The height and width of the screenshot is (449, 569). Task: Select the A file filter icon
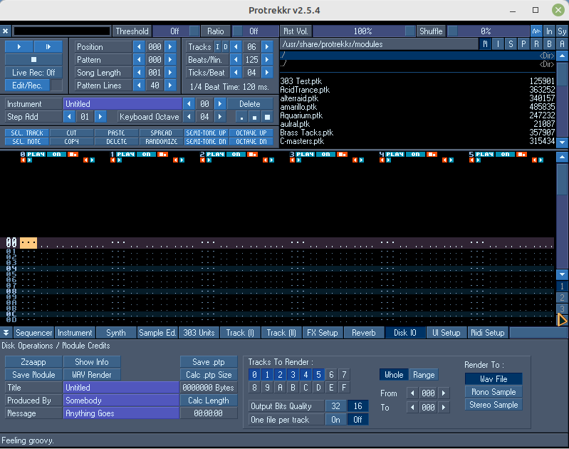click(x=562, y=44)
